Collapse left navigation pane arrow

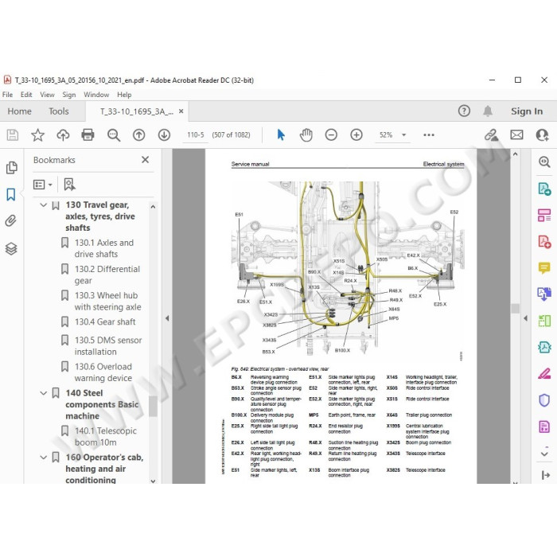(167, 318)
